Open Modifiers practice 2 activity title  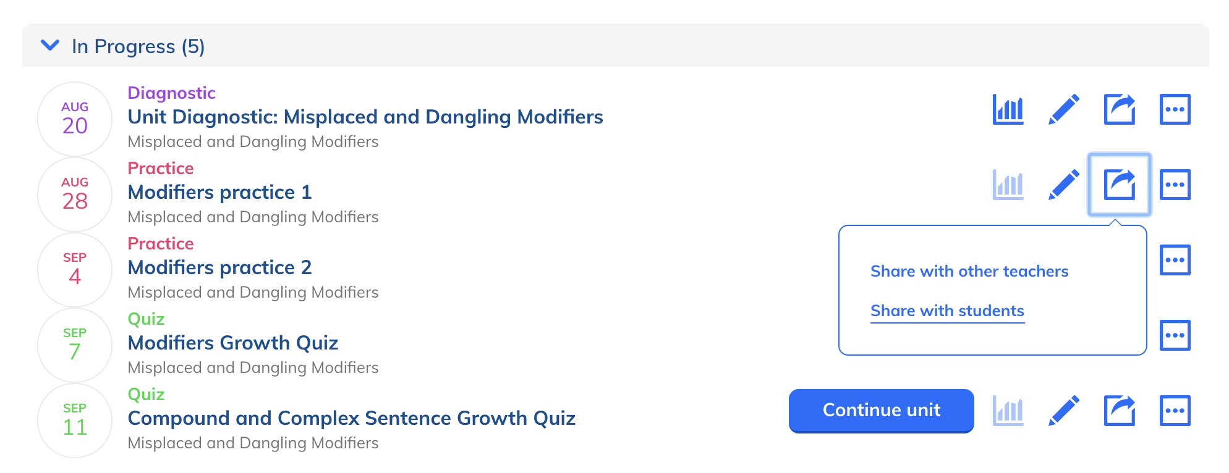click(219, 267)
